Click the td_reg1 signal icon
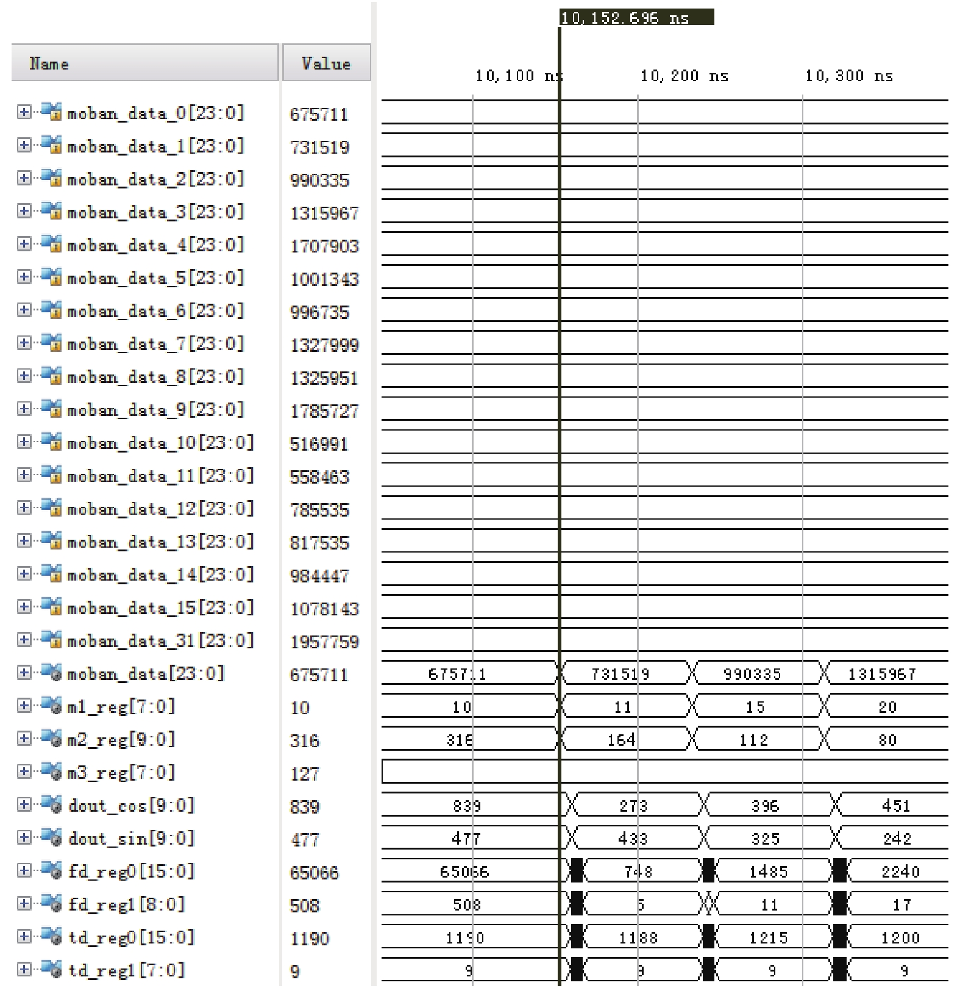This screenshot has width=960, height=988. point(52,970)
